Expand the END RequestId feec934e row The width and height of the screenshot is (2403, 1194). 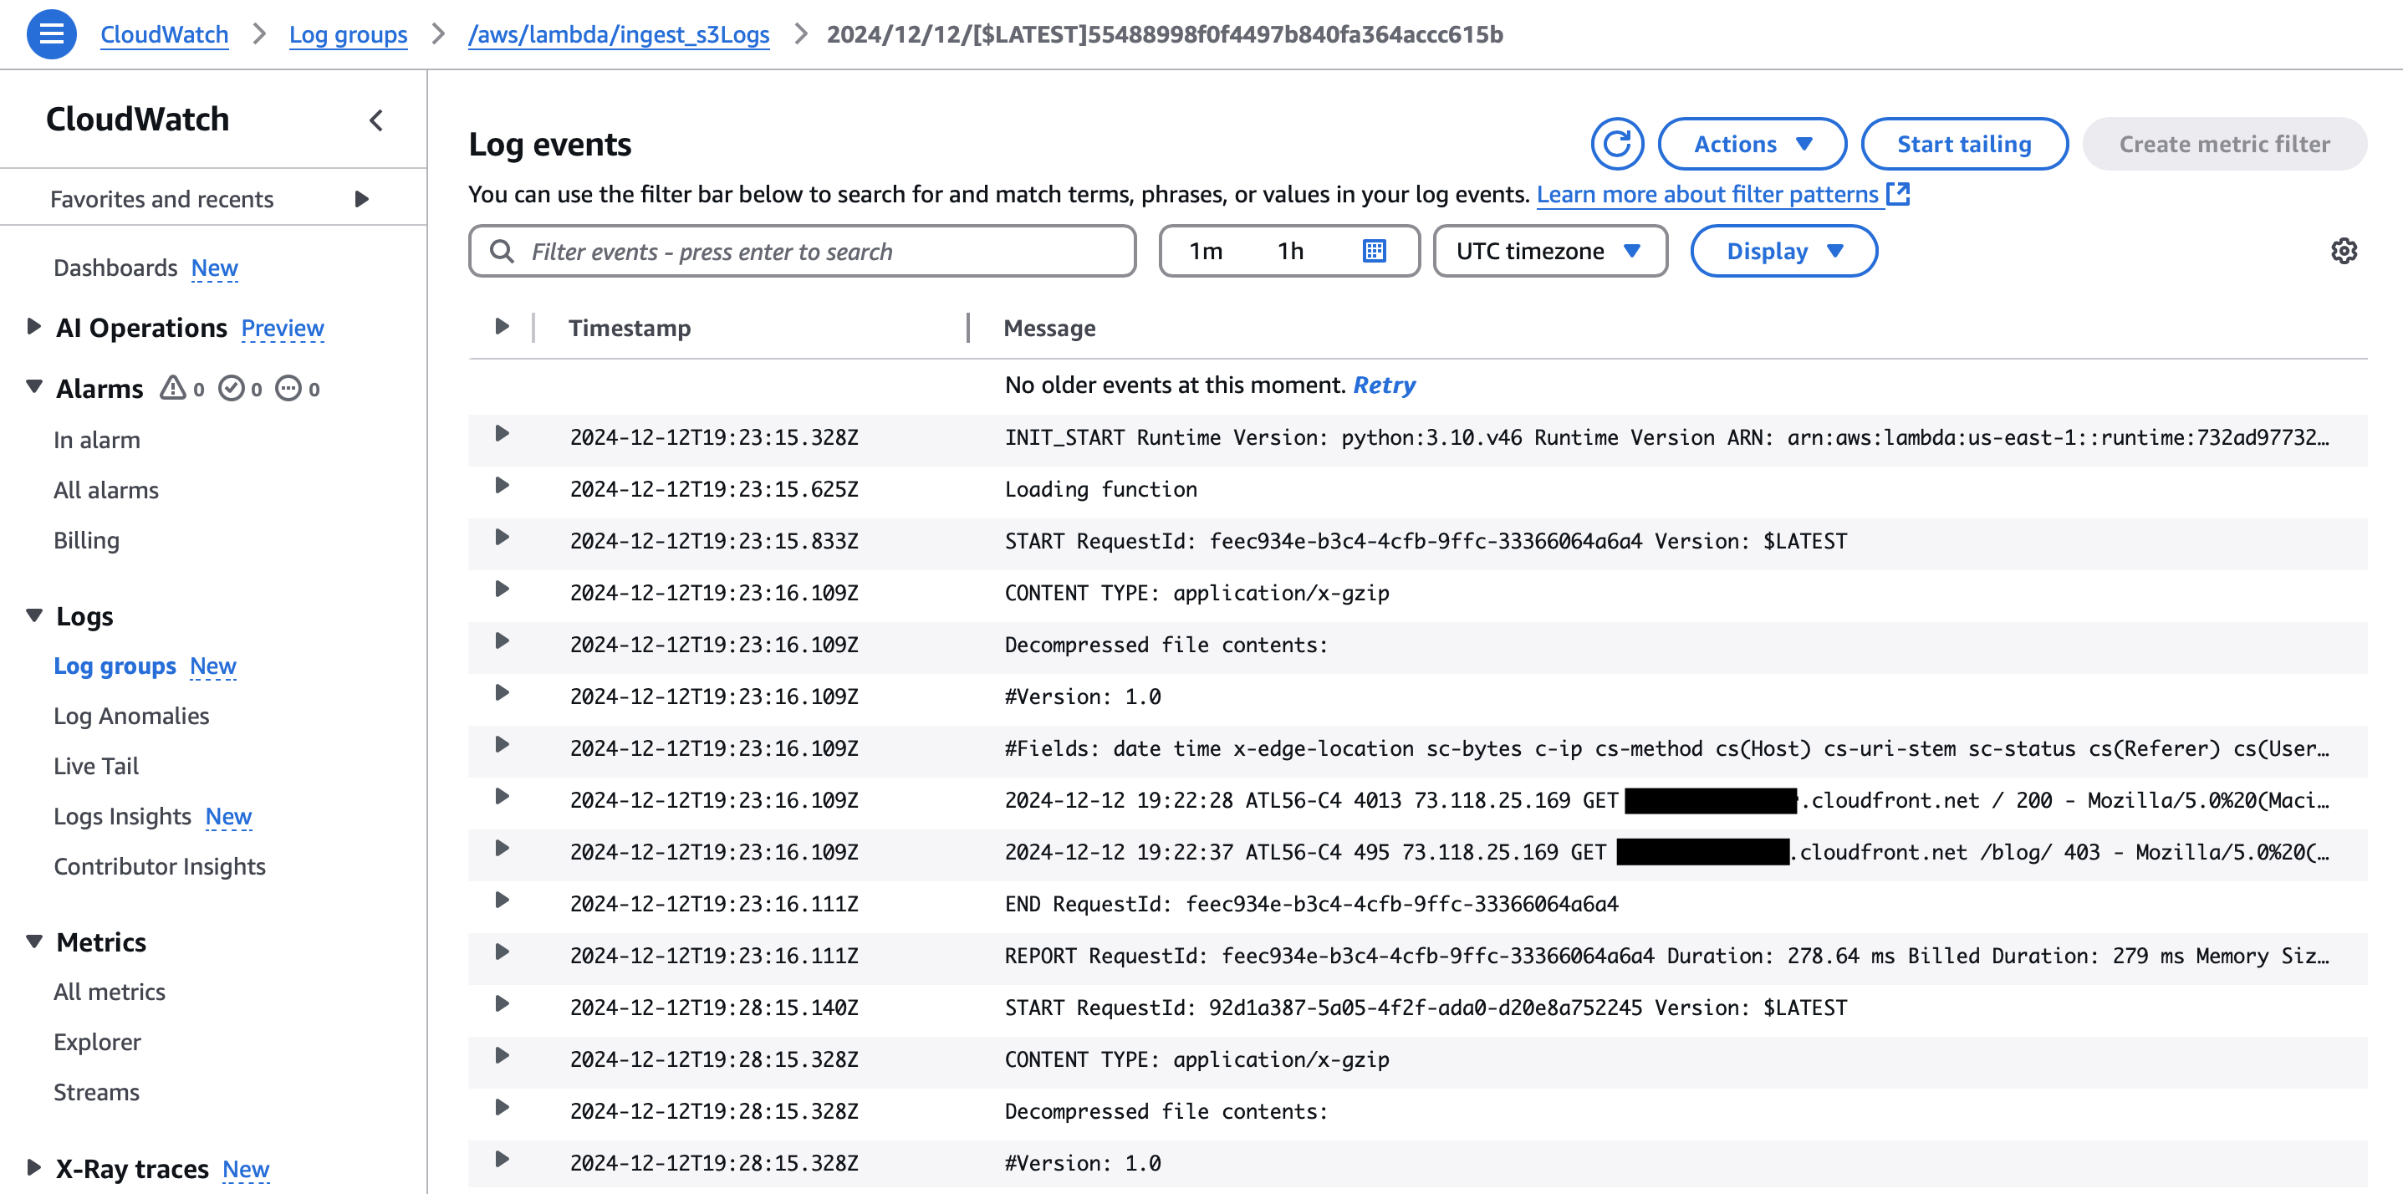click(502, 901)
